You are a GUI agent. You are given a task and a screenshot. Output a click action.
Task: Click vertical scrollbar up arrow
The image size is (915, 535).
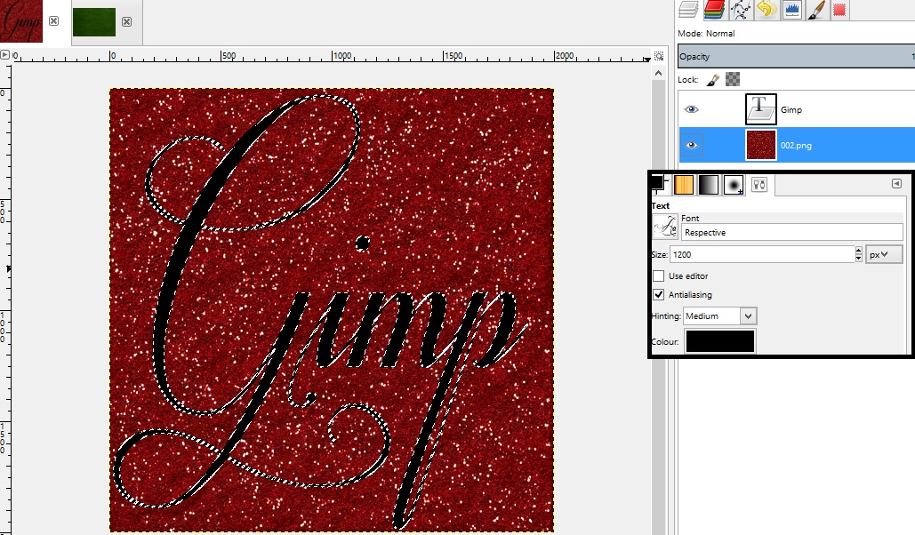point(658,73)
